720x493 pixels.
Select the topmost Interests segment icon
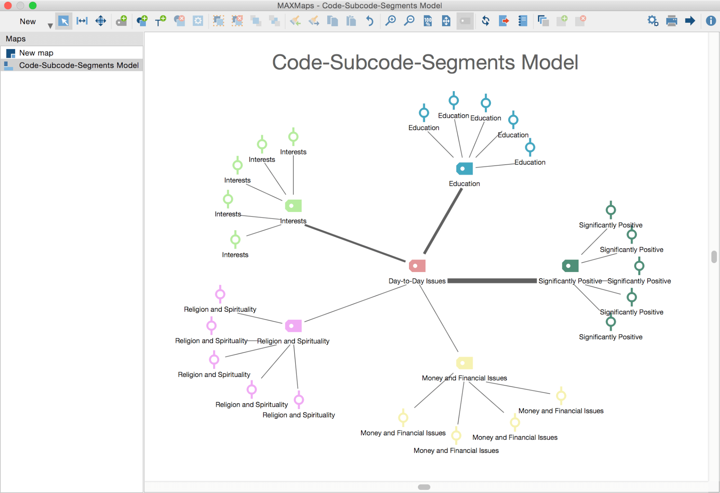(293, 137)
